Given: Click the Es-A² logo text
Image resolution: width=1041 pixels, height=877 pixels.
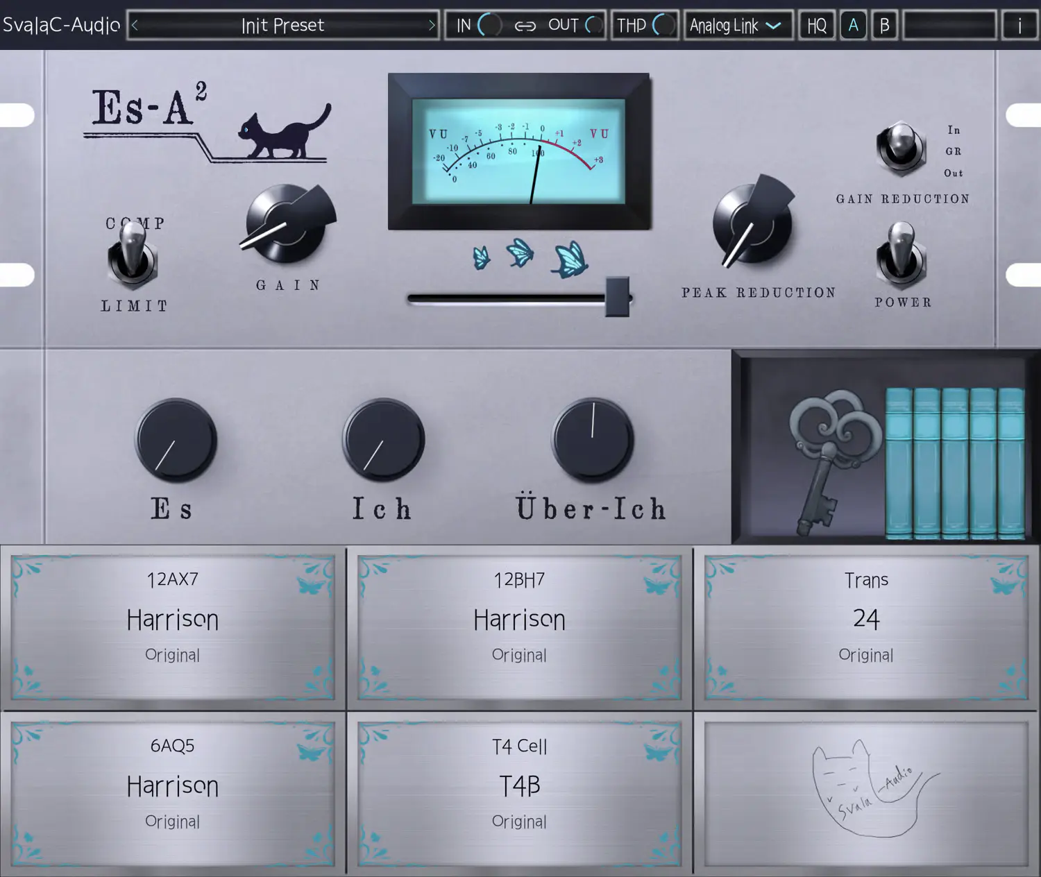Looking at the screenshot, I should tap(149, 105).
